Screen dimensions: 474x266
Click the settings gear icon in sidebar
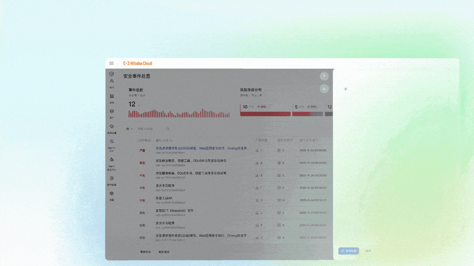tap(112, 194)
